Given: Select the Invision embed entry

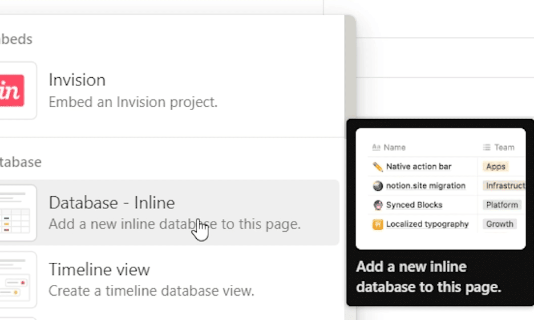Looking at the screenshot, I should point(133,90).
